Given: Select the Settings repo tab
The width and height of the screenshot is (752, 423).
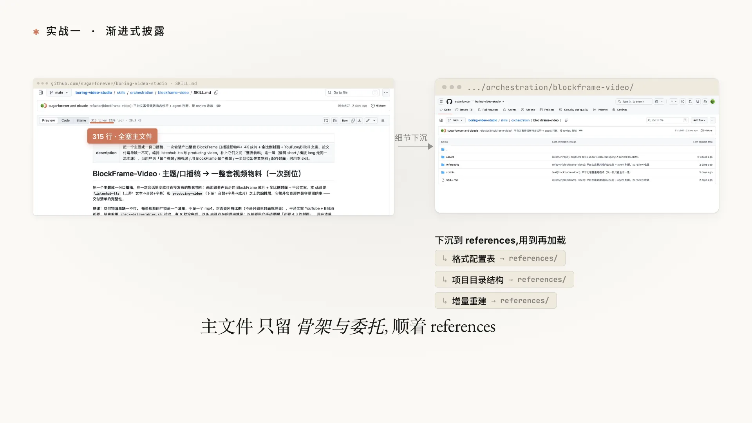Looking at the screenshot, I should pos(620,110).
